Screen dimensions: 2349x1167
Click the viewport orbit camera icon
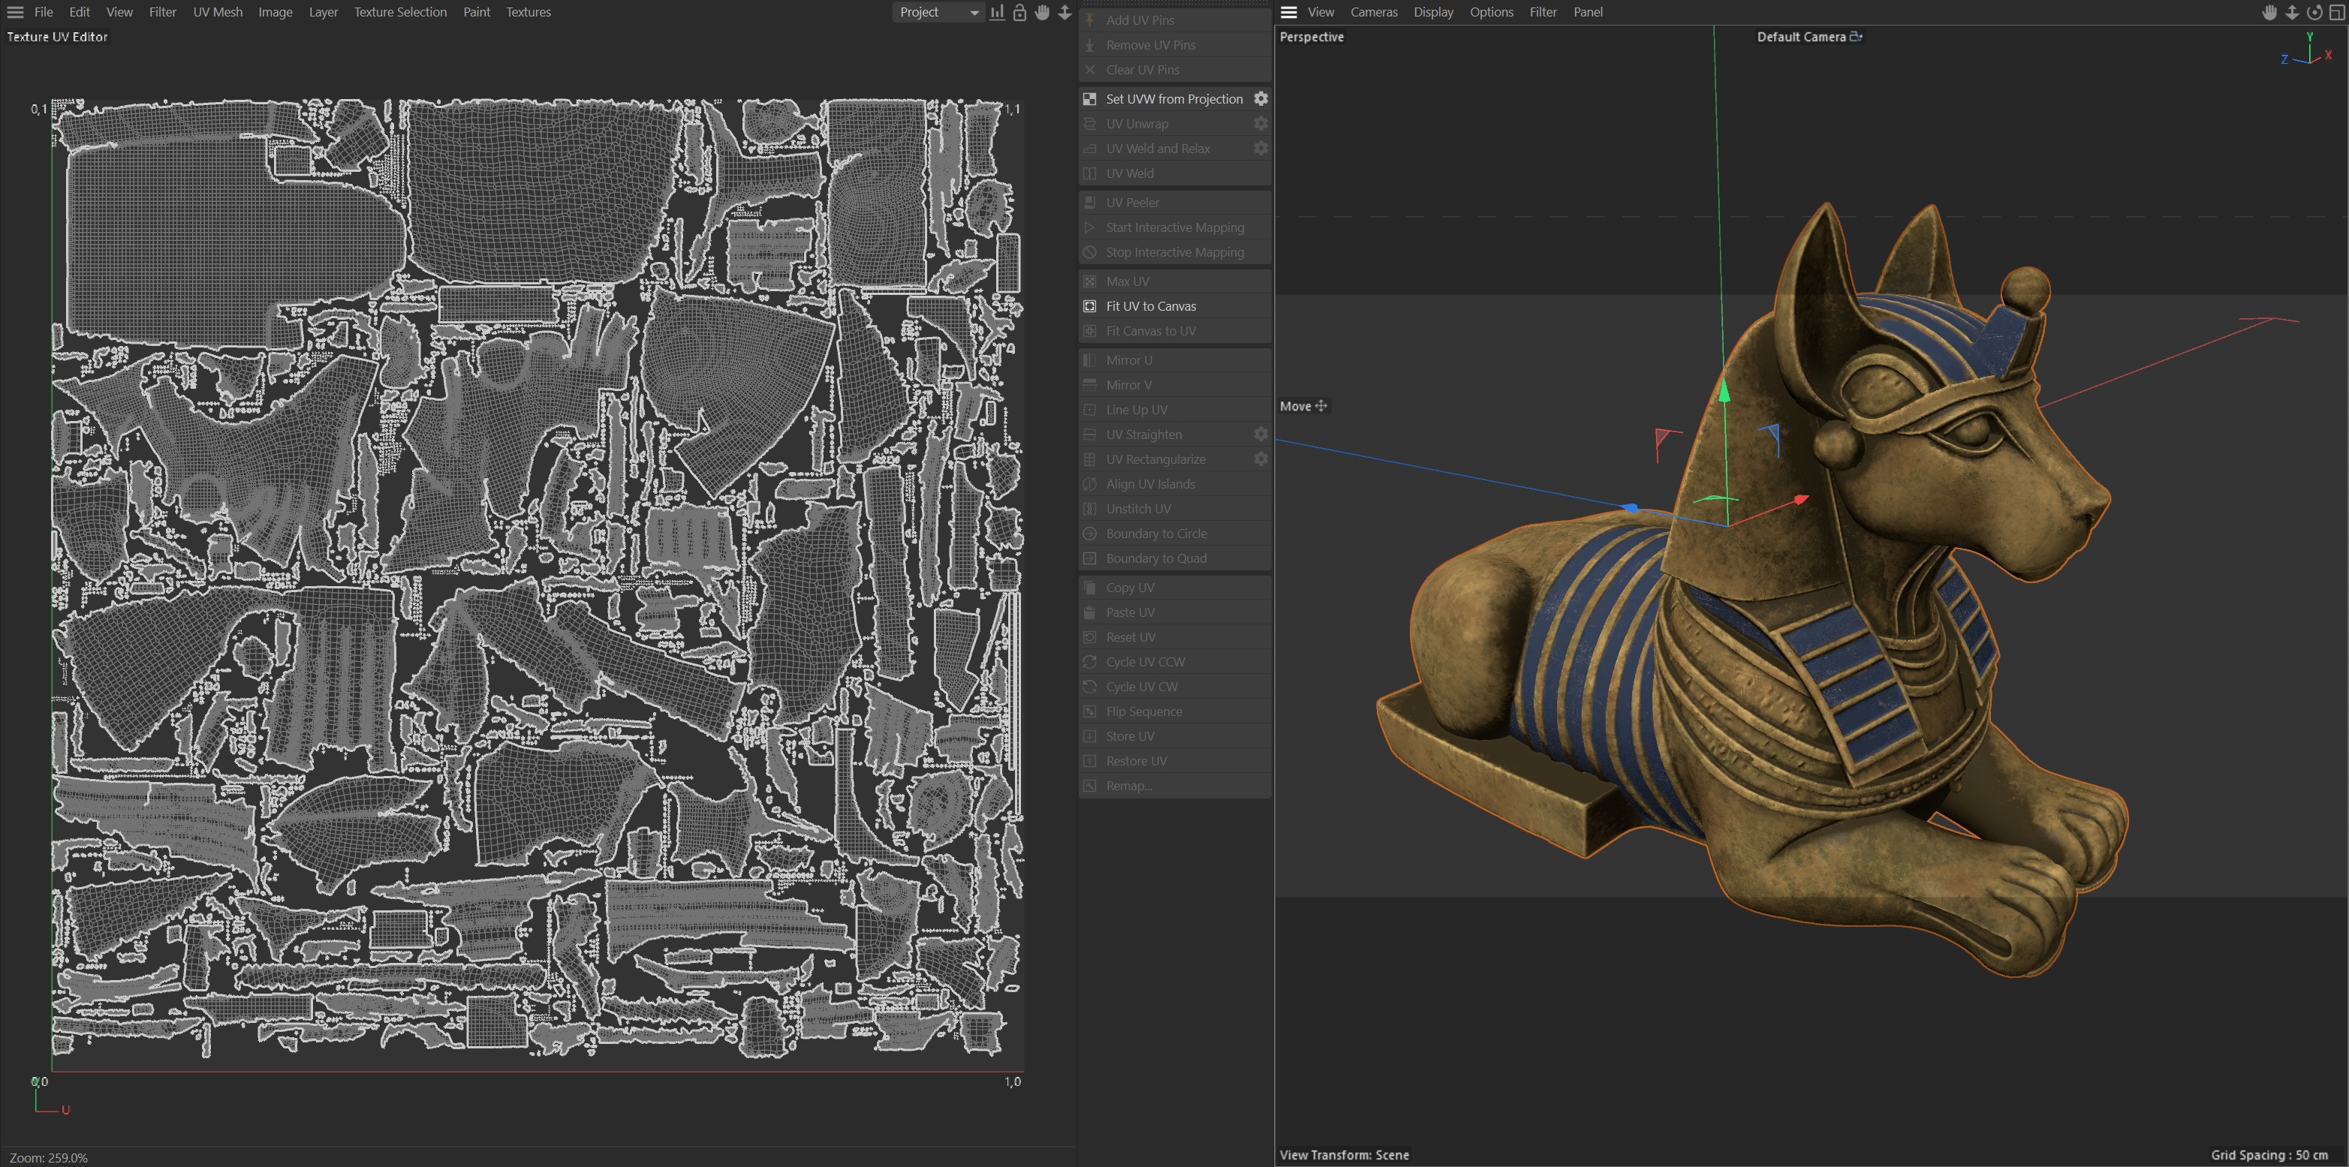click(x=2314, y=12)
